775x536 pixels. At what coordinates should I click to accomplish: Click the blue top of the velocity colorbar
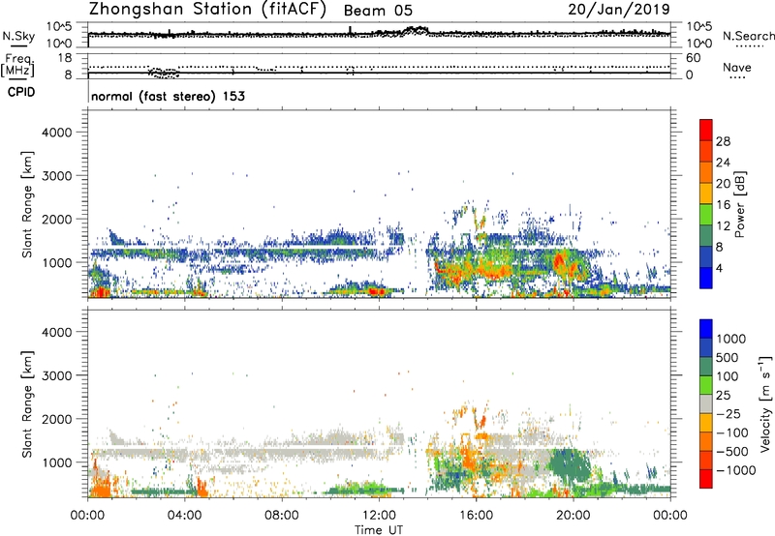(x=706, y=329)
